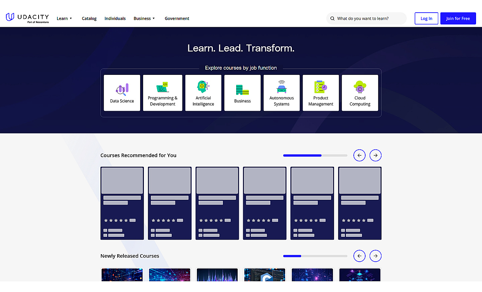Select the Product Management card
This screenshot has height=292, width=482.
pos(321,93)
